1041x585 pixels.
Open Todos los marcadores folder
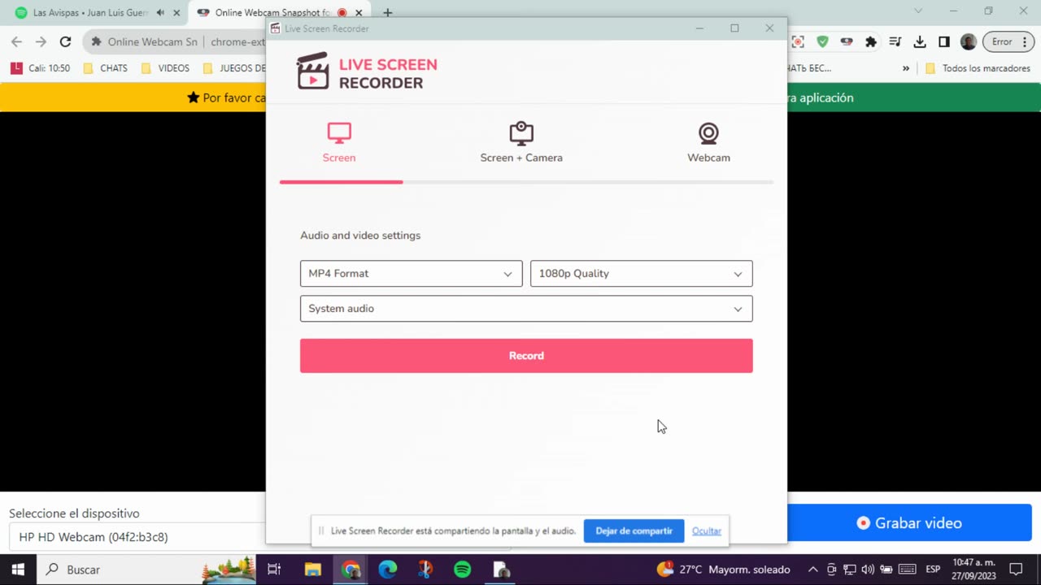click(x=978, y=68)
